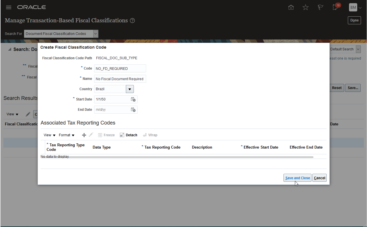Open the Format menu
367x227 pixels.
pyautogui.click(x=67, y=135)
